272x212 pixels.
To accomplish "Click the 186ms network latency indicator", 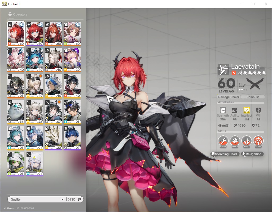I will coord(9,208).
